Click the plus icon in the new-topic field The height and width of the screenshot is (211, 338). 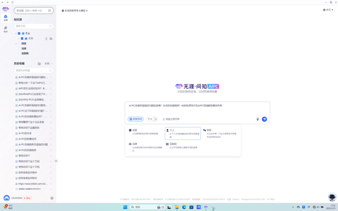49,11
